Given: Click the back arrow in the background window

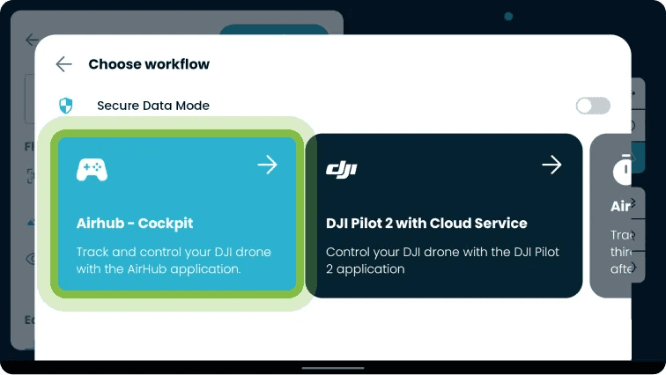Looking at the screenshot, I should click(x=32, y=40).
